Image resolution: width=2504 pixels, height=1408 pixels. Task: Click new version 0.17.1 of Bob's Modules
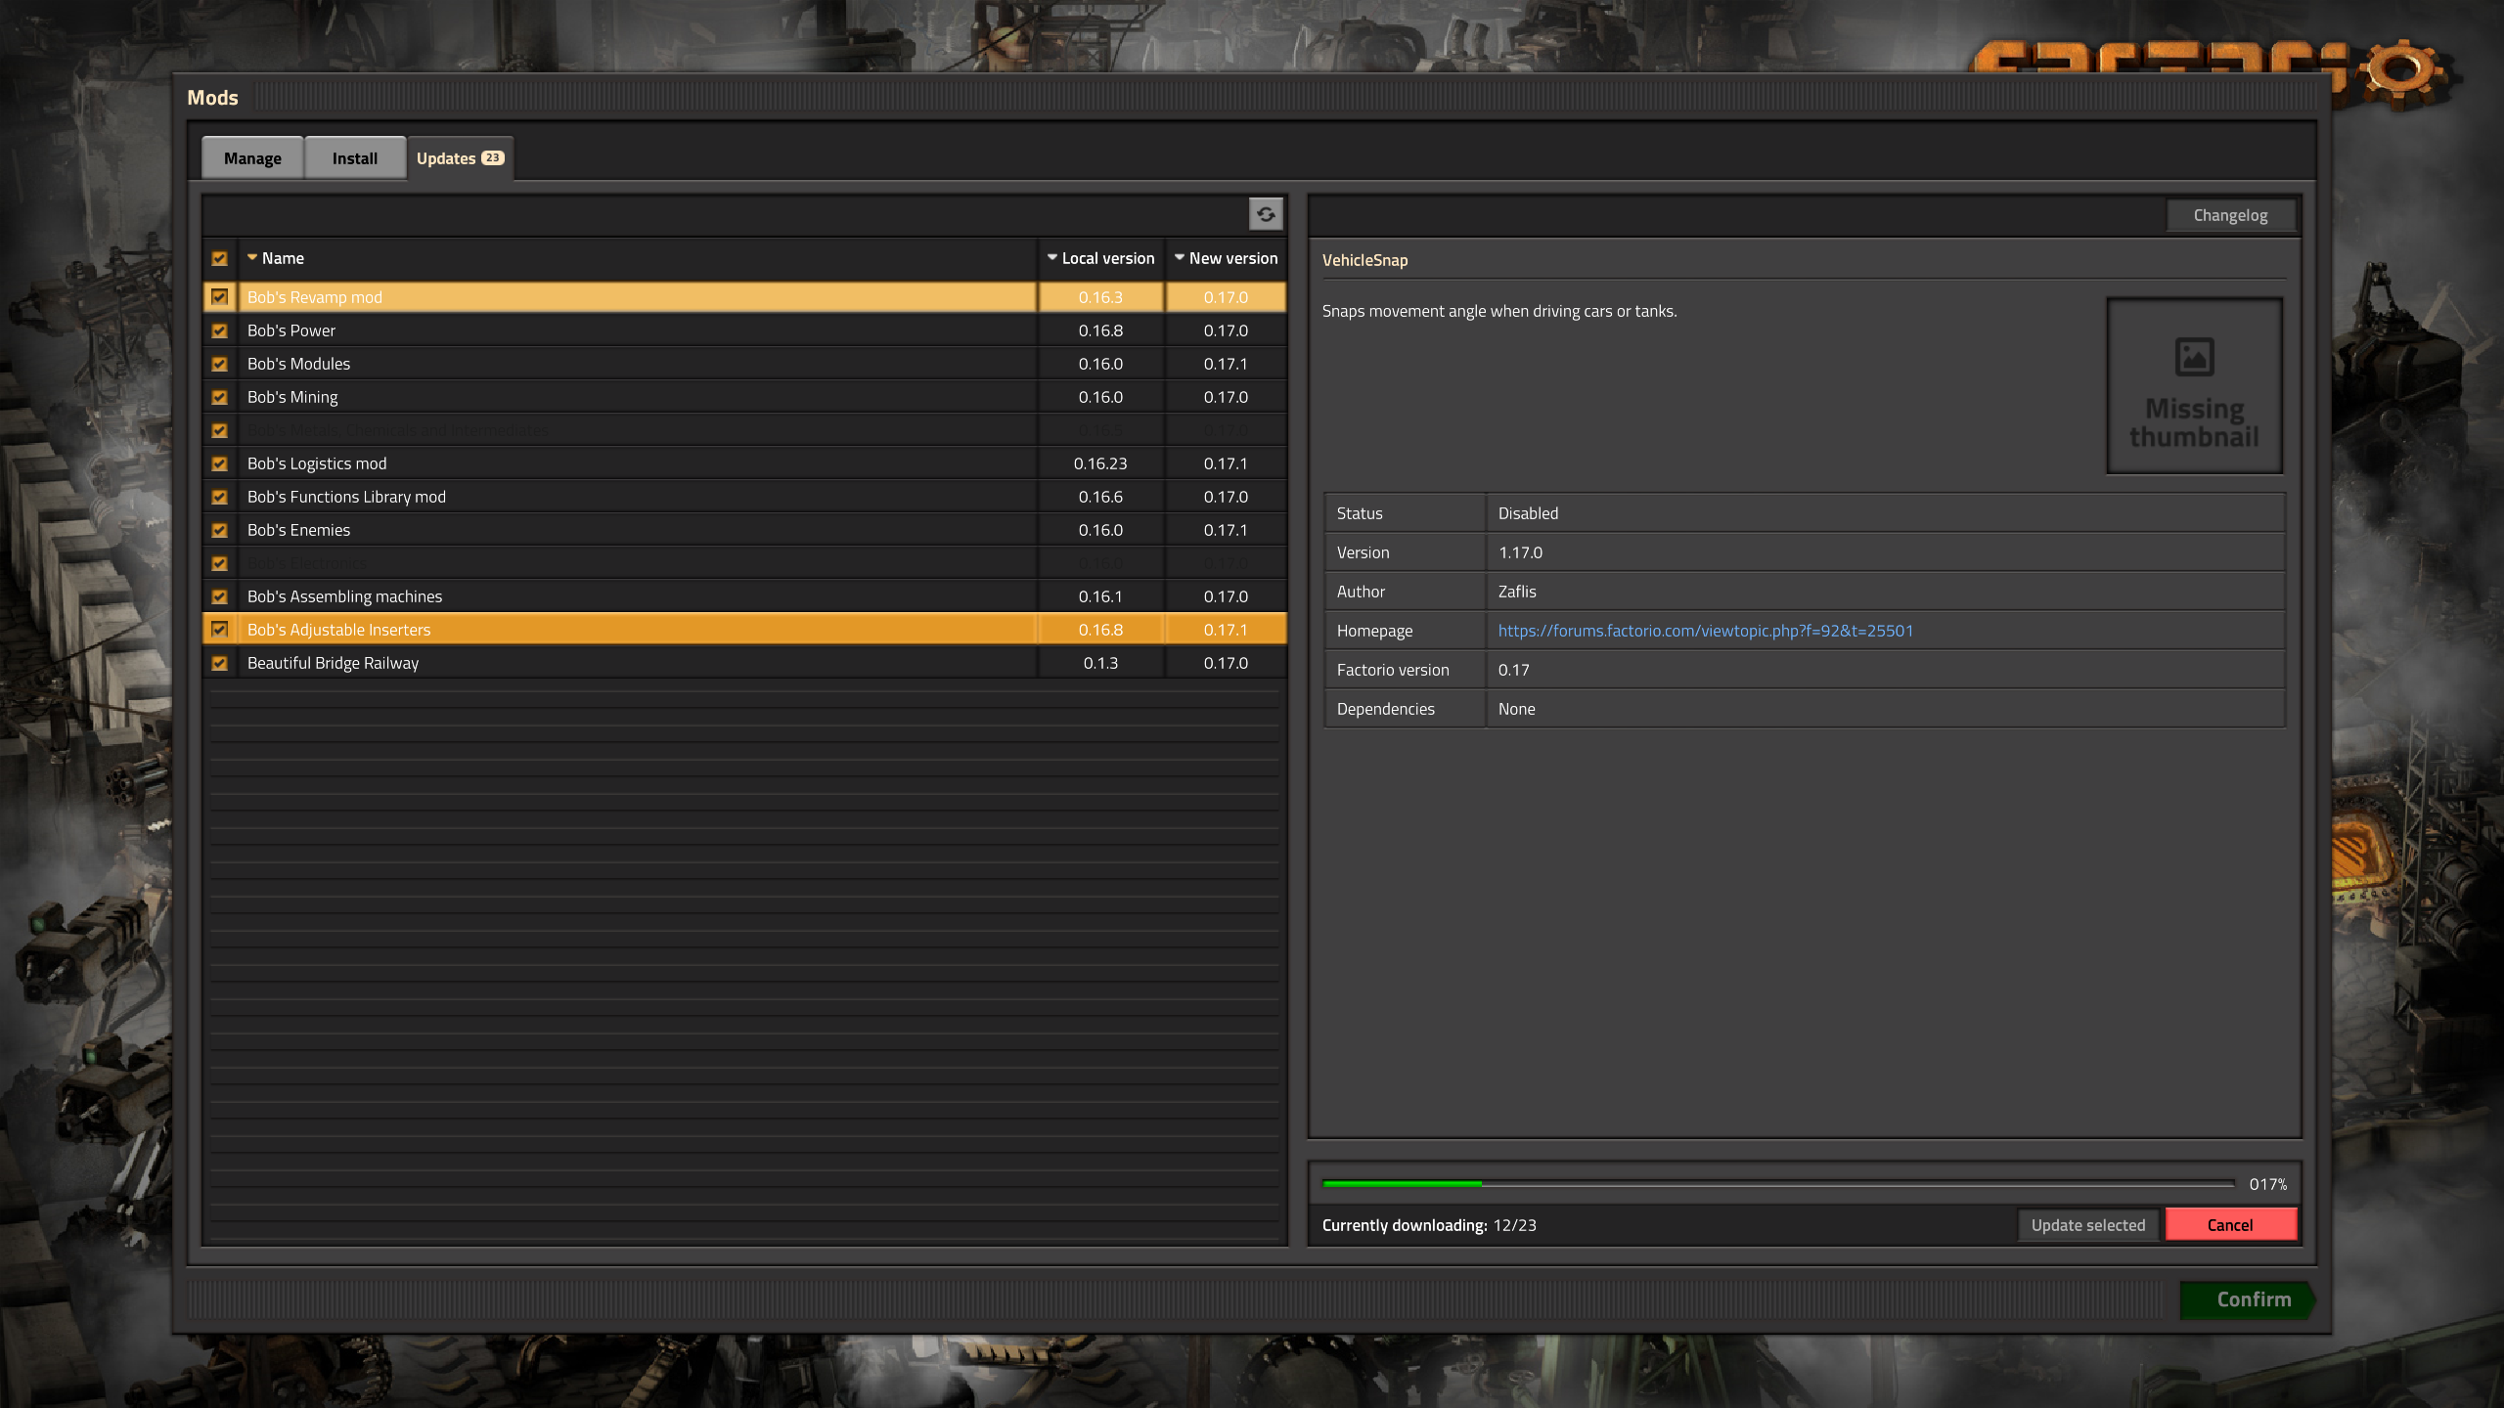(x=1226, y=364)
